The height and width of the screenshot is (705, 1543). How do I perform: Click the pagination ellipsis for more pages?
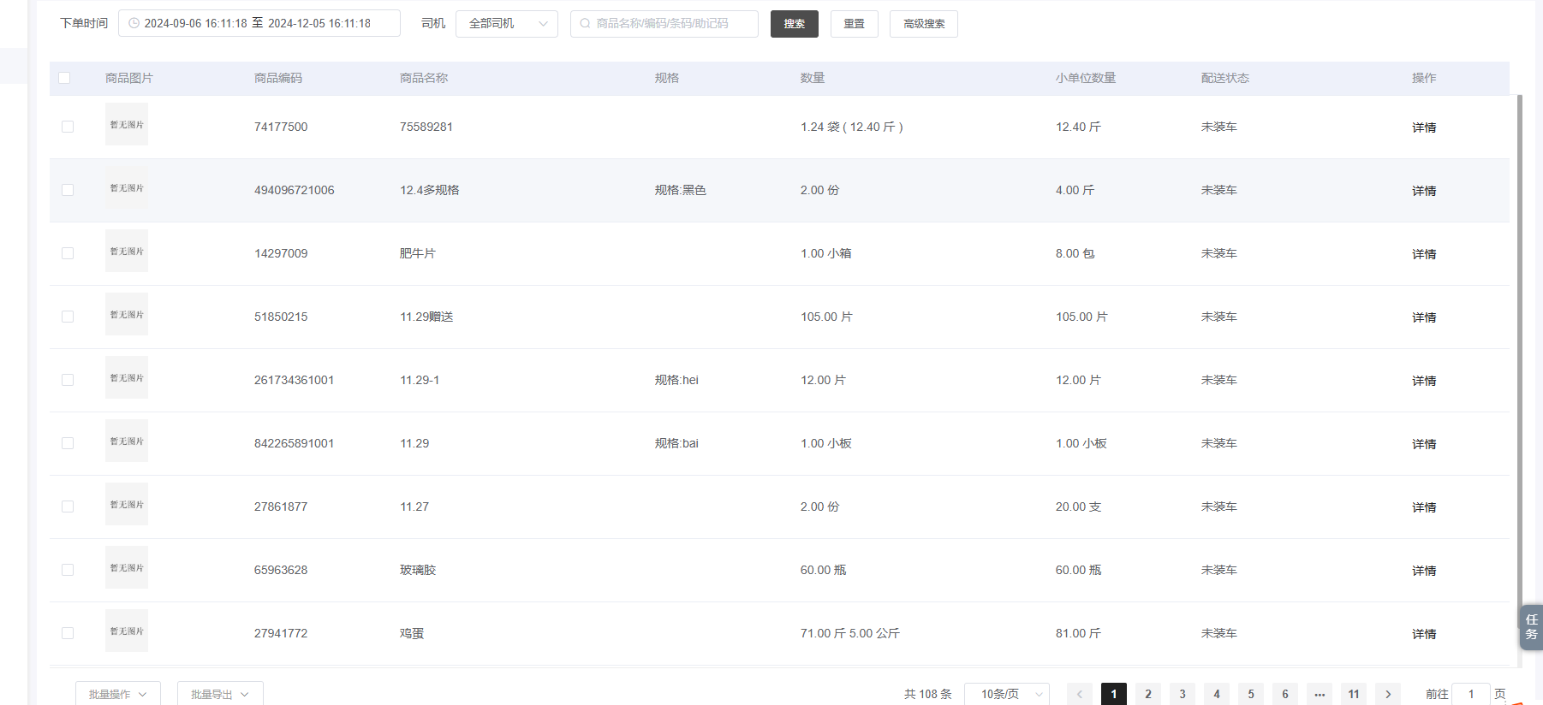pos(1320,694)
